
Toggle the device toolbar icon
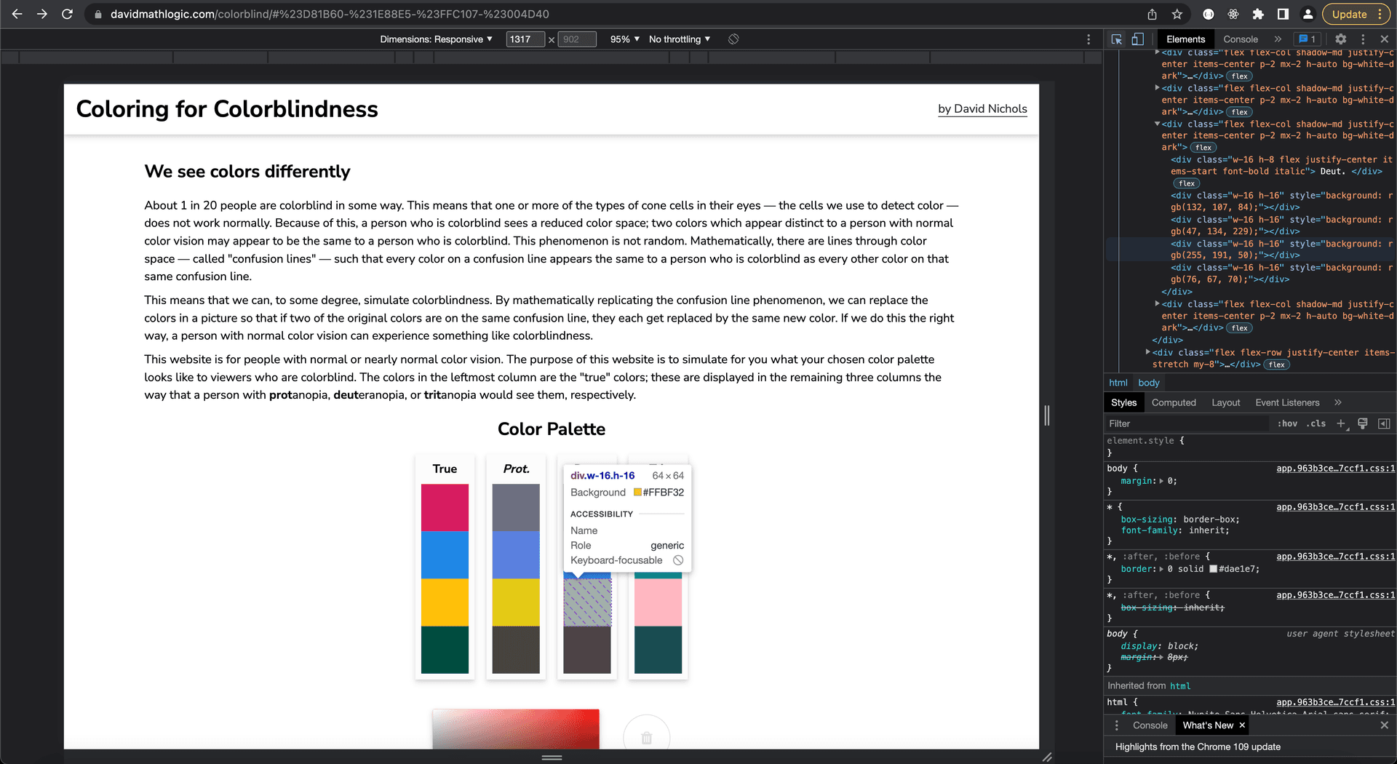(x=1137, y=39)
